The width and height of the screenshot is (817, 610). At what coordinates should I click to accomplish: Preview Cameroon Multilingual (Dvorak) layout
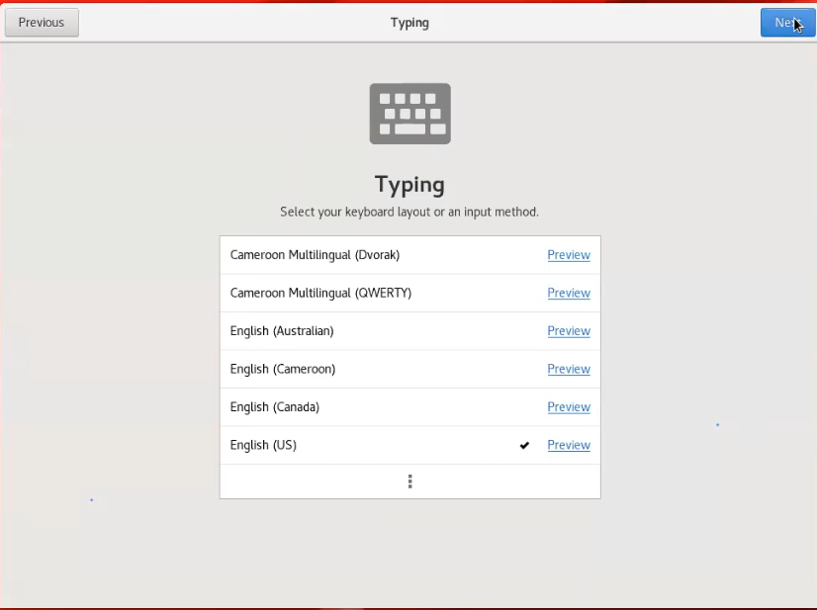[x=569, y=255]
